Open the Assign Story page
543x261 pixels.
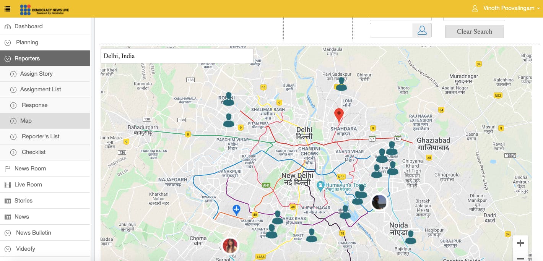click(45, 74)
